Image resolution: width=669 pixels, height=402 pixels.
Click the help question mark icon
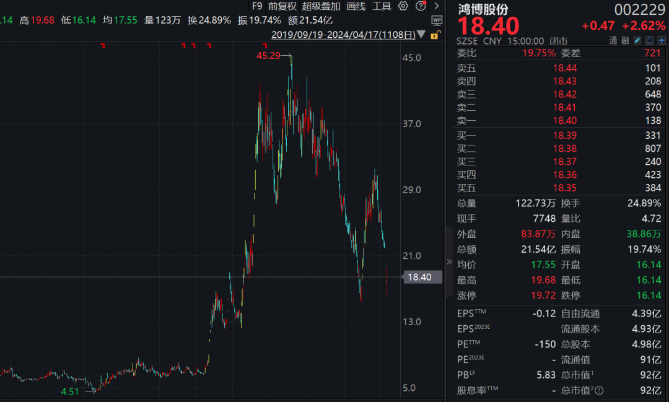click(x=421, y=6)
